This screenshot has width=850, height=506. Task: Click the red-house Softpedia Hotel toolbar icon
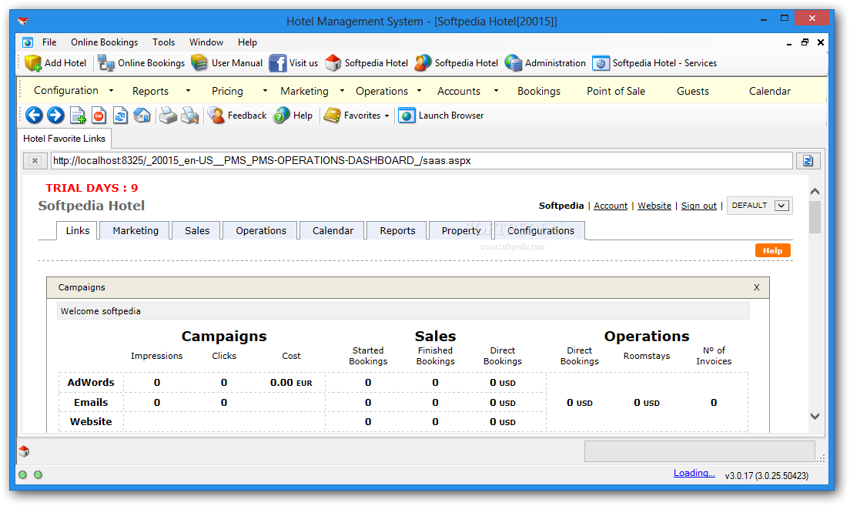coord(333,63)
